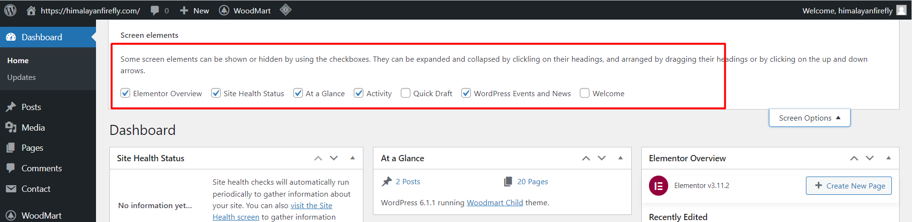Open site home icon in admin bar
This screenshot has height=222, width=912.
tap(31, 10)
